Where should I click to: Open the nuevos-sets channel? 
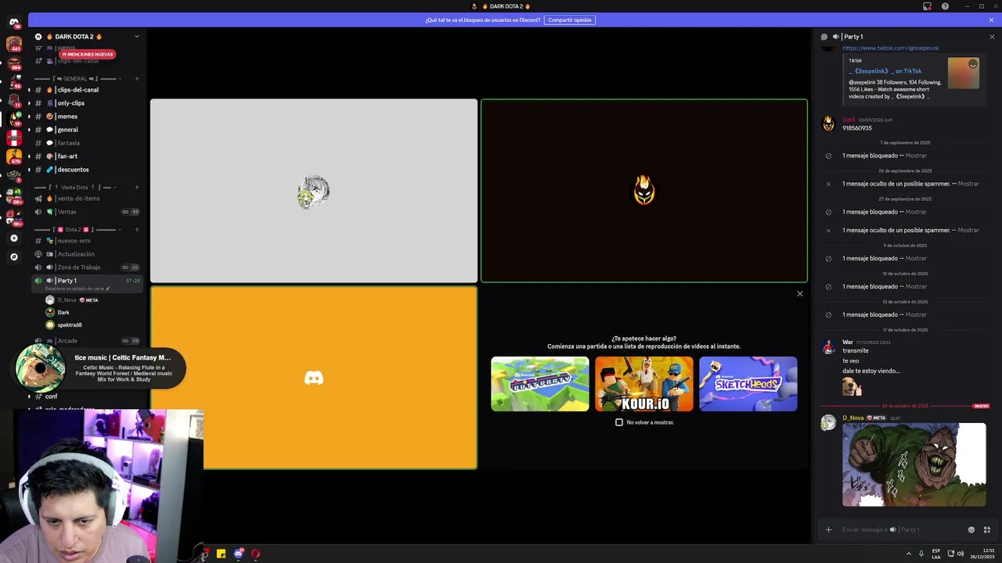[88, 241]
